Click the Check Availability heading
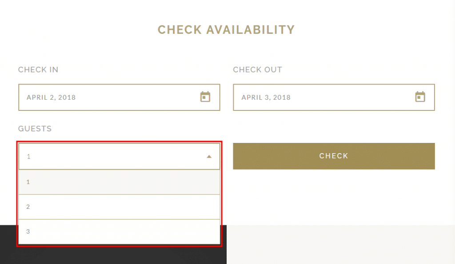The width and height of the screenshot is (455, 264). click(x=226, y=30)
